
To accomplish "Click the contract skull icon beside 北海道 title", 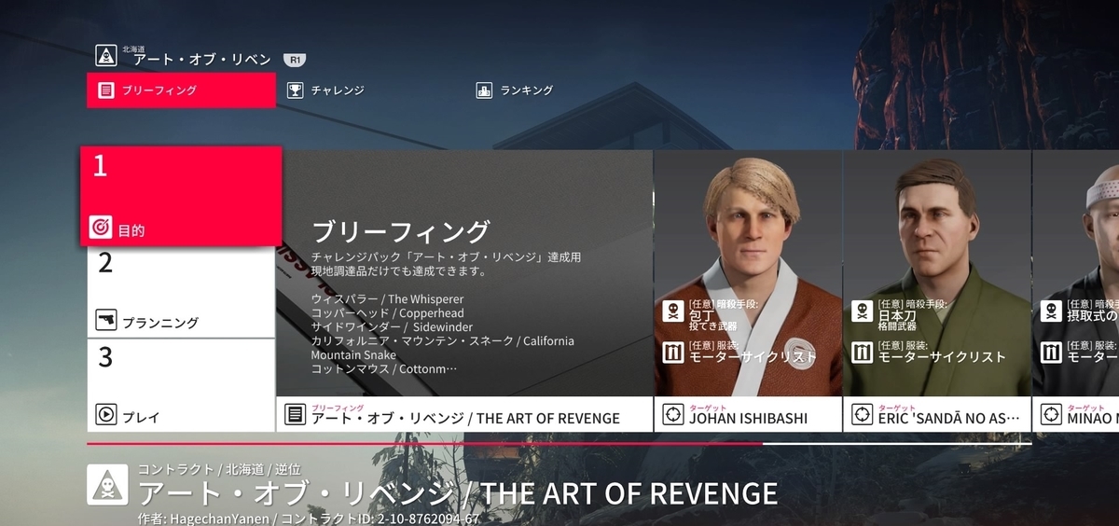I will (x=106, y=54).
